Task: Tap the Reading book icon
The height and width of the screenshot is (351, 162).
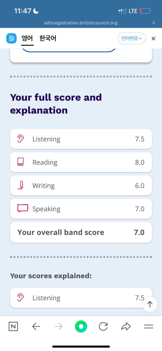Action: click(x=20, y=162)
